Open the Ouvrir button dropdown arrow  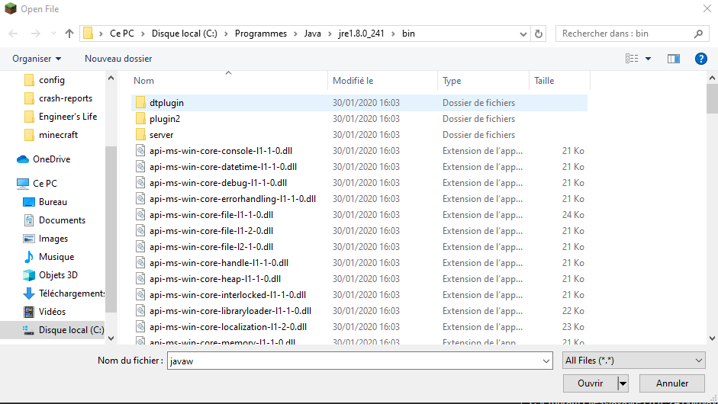pyautogui.click(x=623, y=383)
